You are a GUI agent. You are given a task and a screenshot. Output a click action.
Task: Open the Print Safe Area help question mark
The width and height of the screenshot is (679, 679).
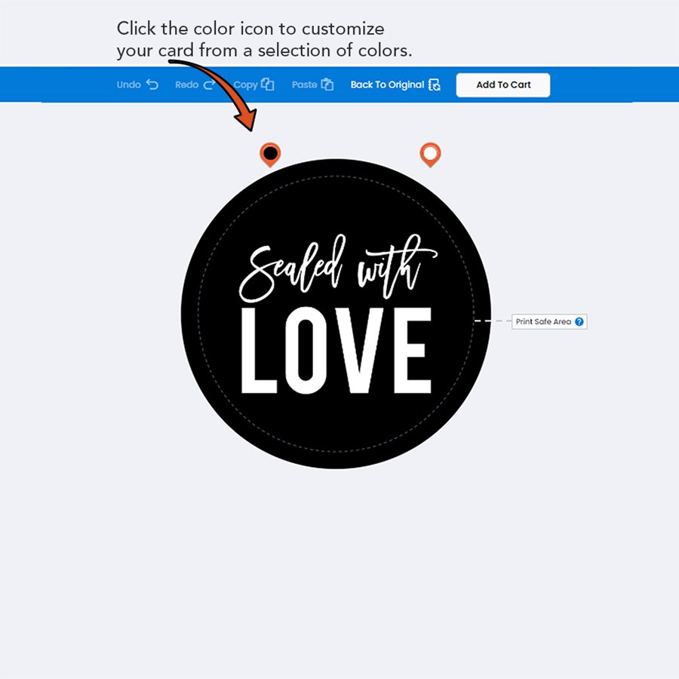click(x=579, y=321)
